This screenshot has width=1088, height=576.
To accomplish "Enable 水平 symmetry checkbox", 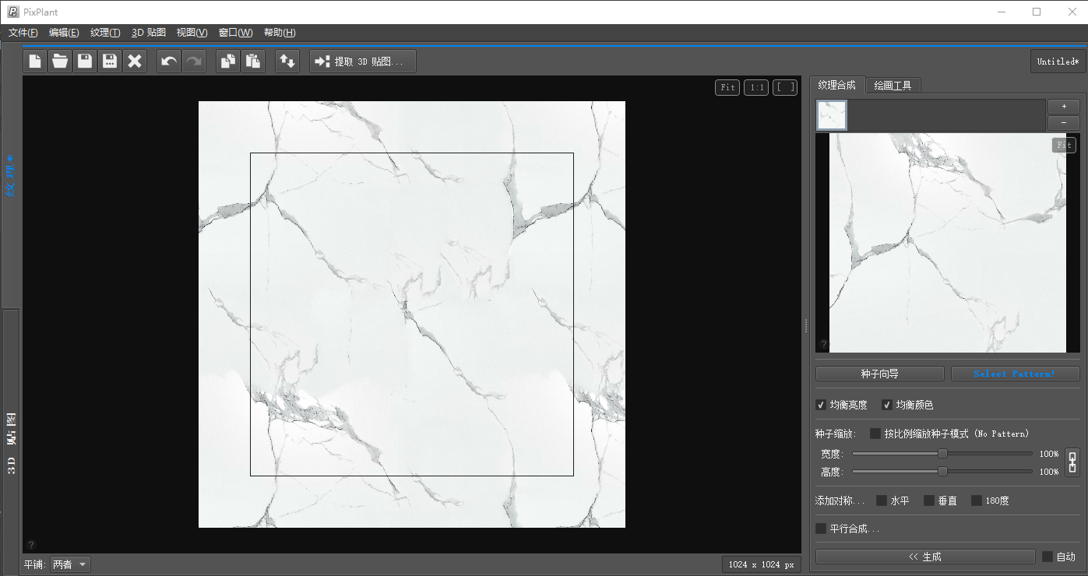I will 882,500.
